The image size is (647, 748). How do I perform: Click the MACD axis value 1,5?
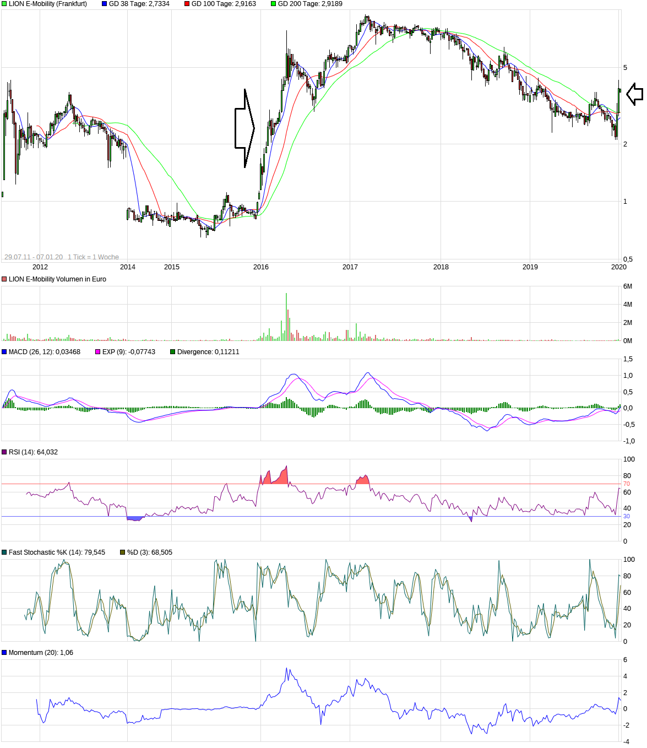tap(628, 359)
